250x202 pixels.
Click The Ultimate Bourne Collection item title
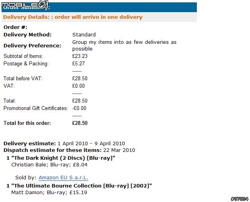click(82, 185)
